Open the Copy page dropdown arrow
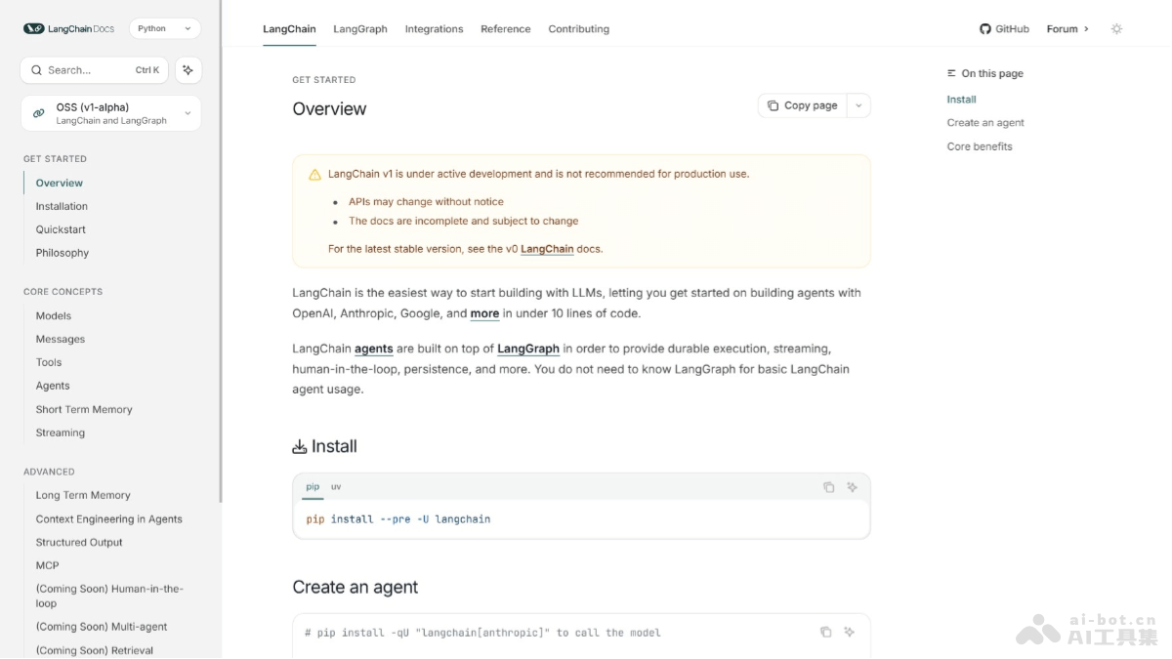 [x=858, y=105]
